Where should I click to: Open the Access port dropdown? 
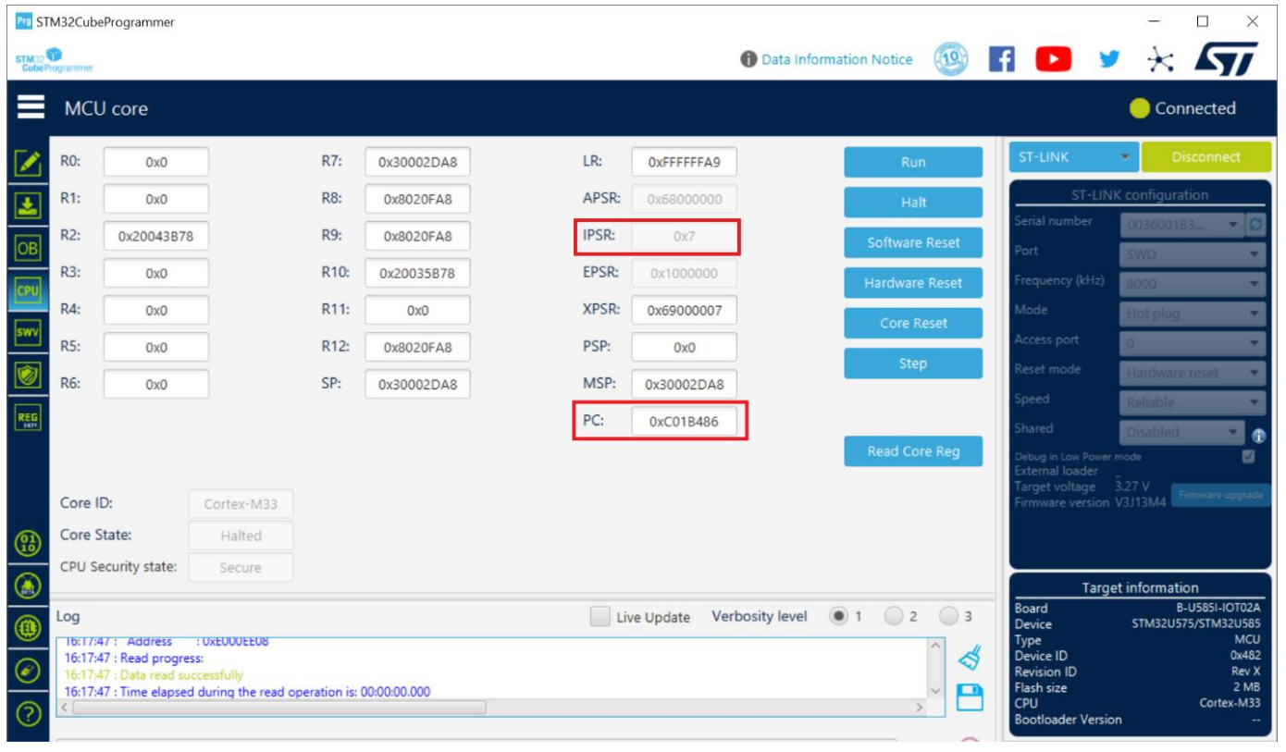1193,343
